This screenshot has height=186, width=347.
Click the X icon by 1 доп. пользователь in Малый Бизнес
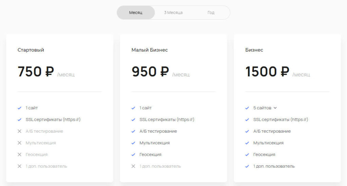[134, 166]
